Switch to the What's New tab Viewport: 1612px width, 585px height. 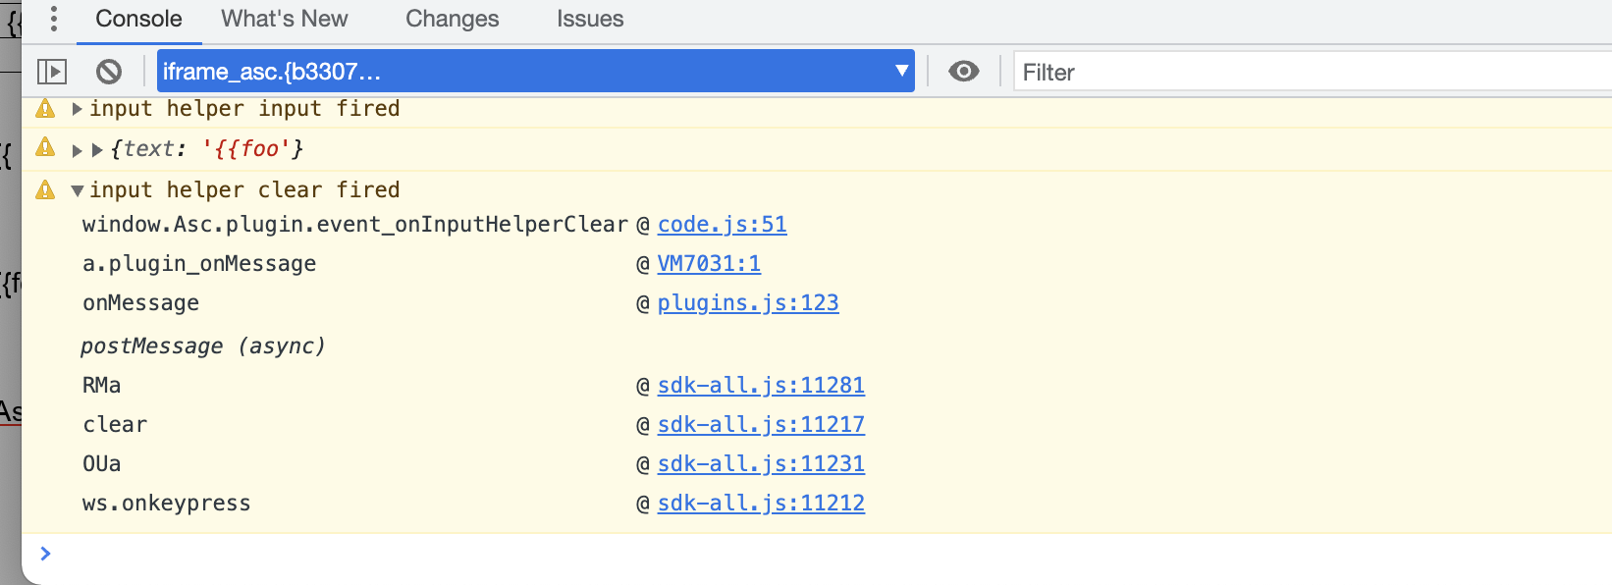click(x=285, y=19)
